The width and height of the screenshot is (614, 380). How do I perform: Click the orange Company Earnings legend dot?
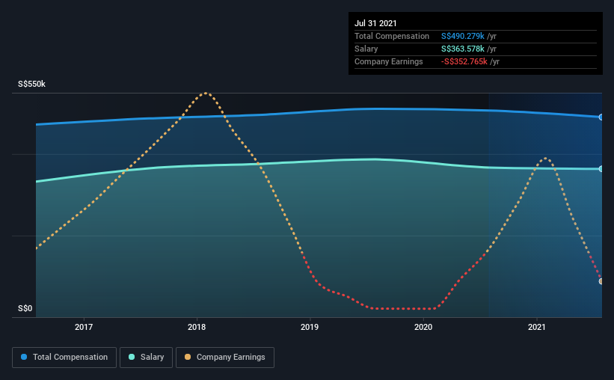coord(188,357)
